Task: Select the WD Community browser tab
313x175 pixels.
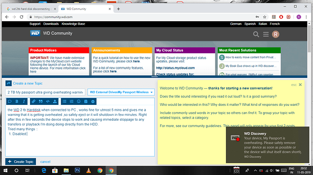Action: (86, 9)
